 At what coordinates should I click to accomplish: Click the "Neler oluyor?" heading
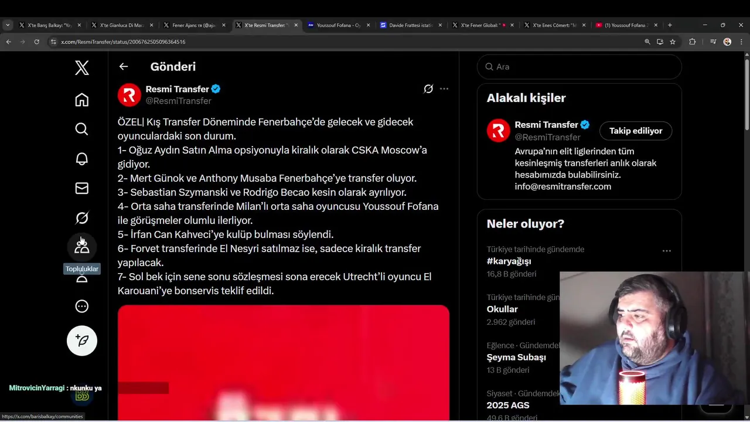coord(526,224)
